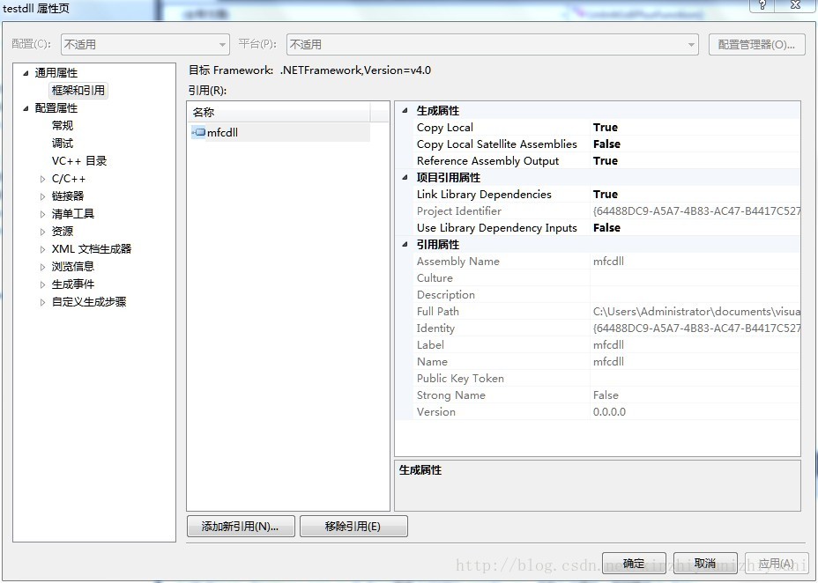Image resolution: width=818 pixels, height=583 pixels.
Task: Click Use Library Dependency Inputs False value
Action: [606, 228]
